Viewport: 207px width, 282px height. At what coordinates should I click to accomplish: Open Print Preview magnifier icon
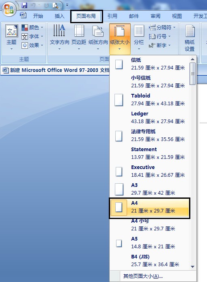click(55, 5)
